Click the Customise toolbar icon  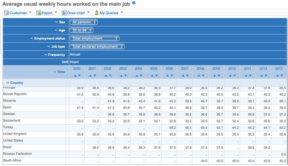[x=6, y=13]
